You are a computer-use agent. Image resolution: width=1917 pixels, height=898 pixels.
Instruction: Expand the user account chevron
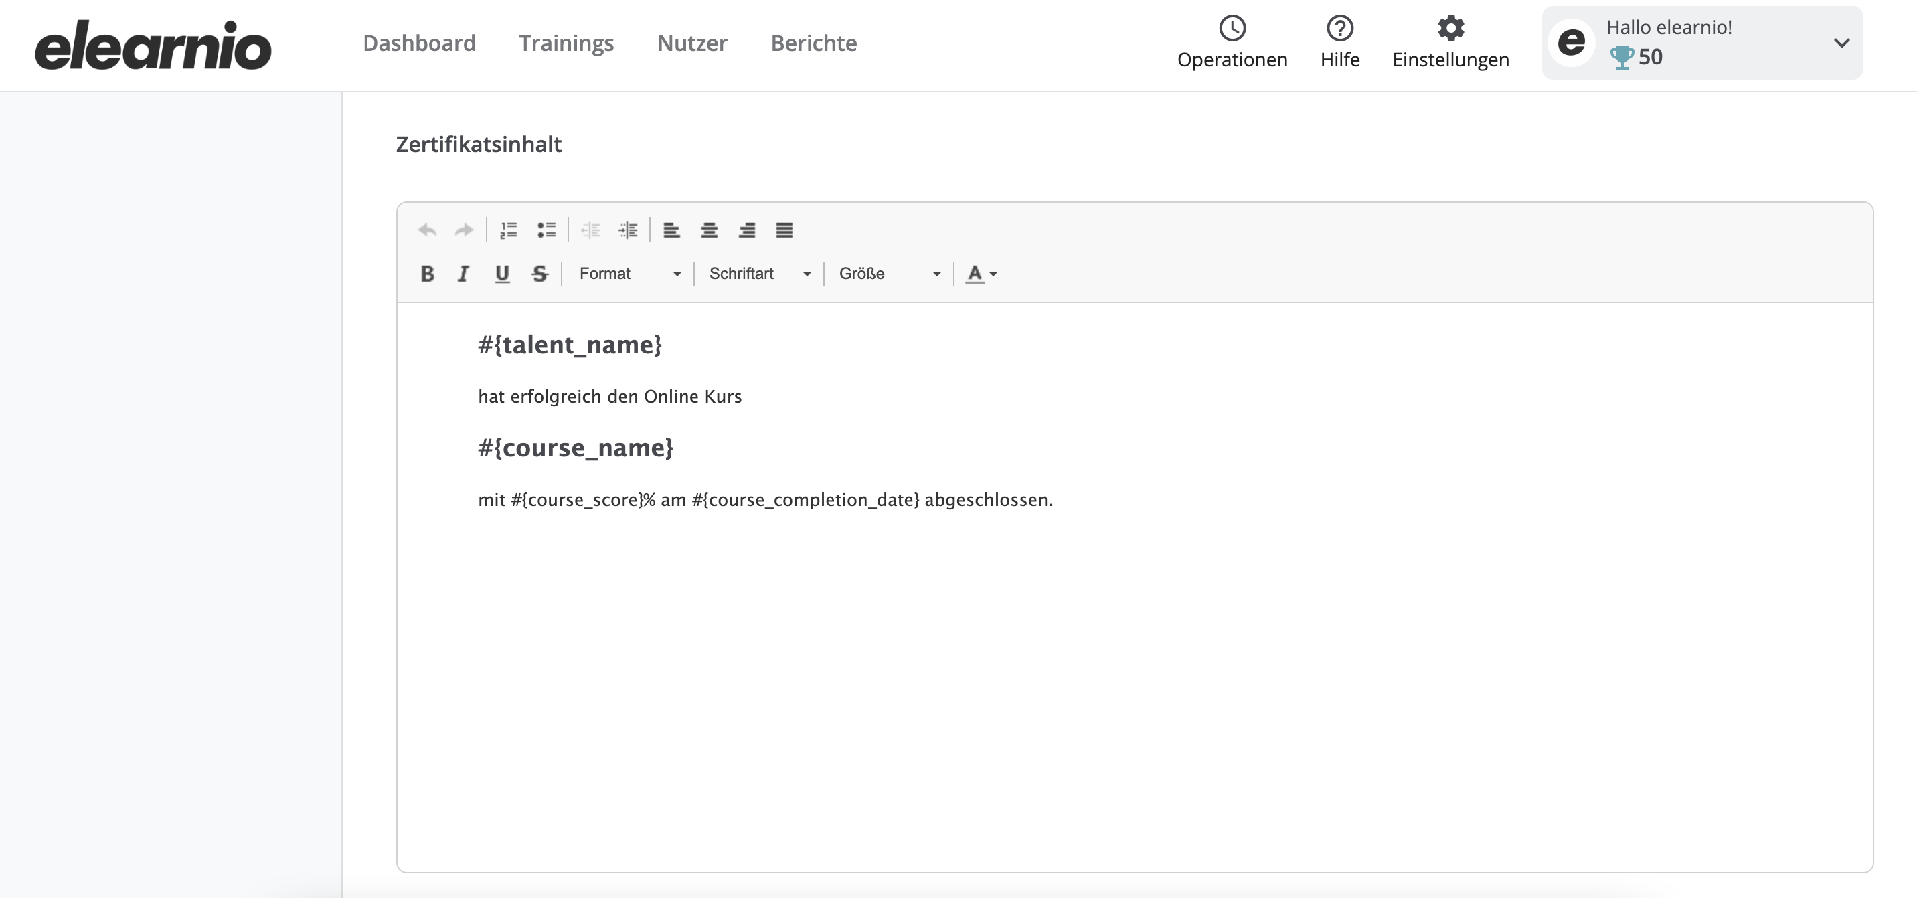[1841, 43]
